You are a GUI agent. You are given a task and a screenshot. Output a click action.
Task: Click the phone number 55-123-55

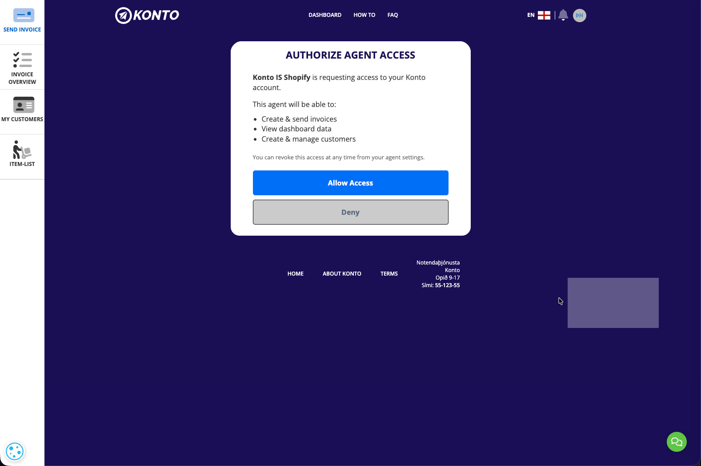447,285
